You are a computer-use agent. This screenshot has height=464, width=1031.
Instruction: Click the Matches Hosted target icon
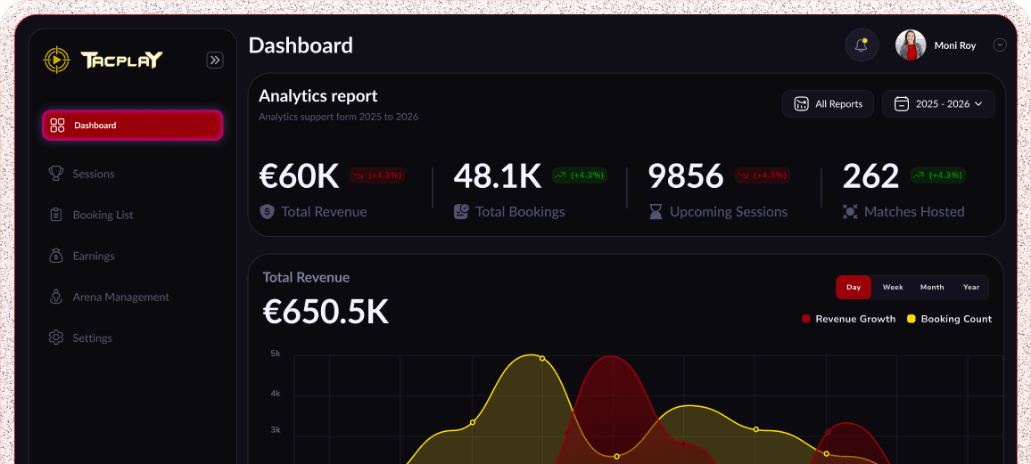[850, 212]
